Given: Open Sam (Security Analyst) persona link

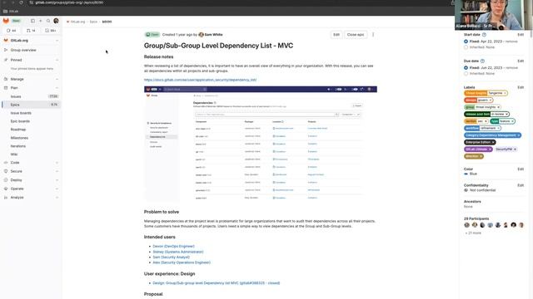Looking at the screenshot, I should 171,257.
